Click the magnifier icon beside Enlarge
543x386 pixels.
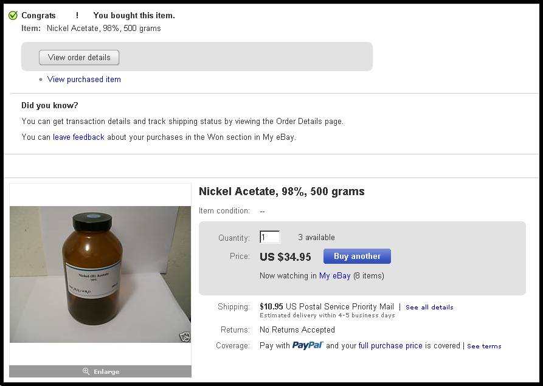point(86,371)
